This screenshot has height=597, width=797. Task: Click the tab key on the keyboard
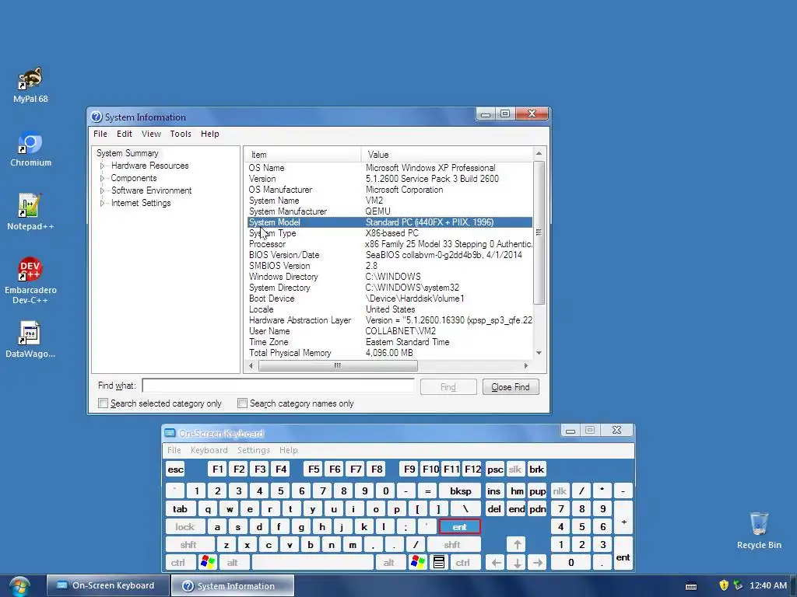[x=180, y=508]
